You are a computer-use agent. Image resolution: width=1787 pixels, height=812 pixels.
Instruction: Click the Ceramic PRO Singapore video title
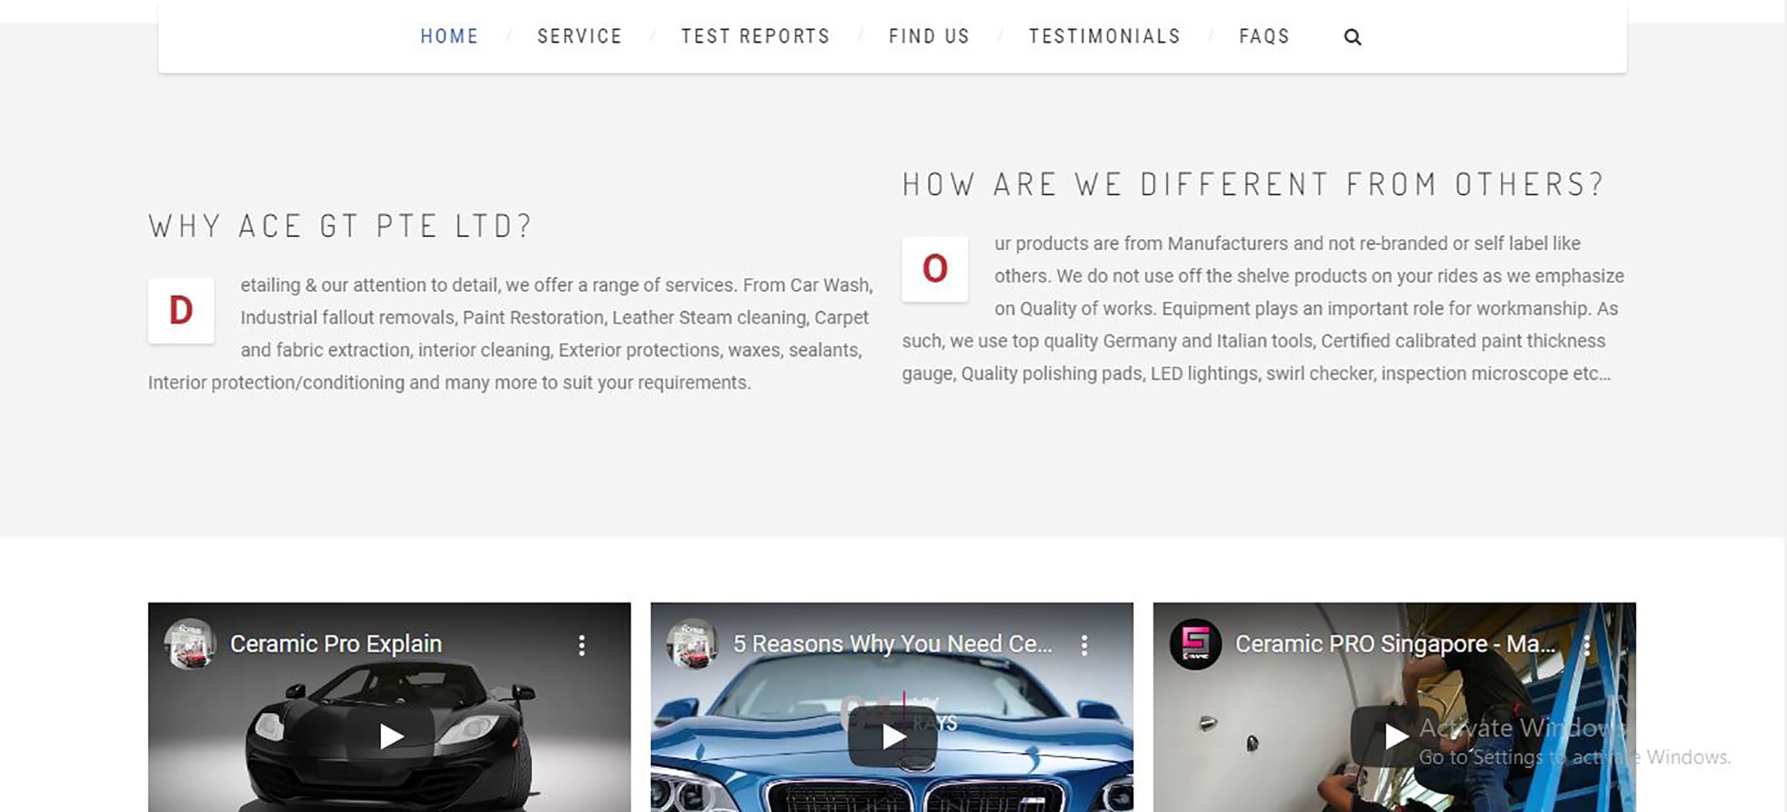1395,644
